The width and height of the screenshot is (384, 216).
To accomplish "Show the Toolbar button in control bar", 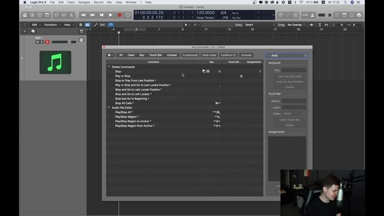I will click(x=47, y=15).
